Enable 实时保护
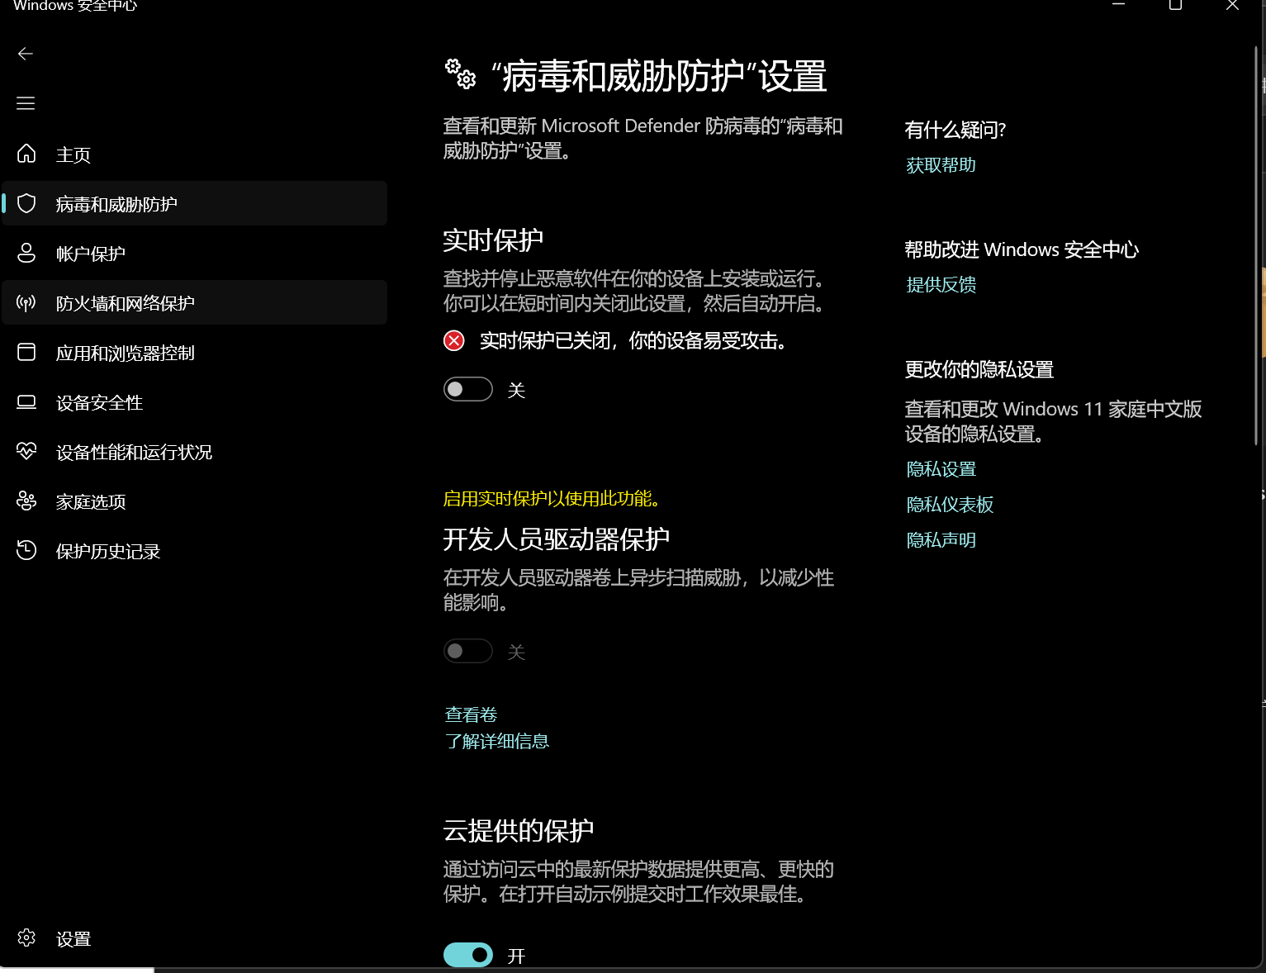 tap(467, 389)
